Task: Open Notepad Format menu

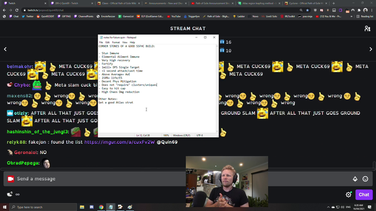Action: [116, 42]
